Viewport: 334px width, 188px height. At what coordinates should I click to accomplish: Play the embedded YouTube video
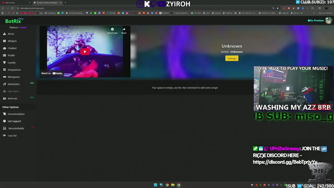85,52
